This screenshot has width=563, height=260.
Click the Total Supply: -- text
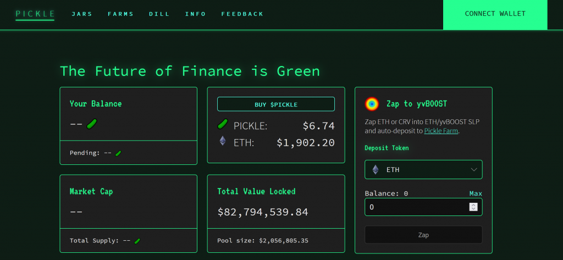(100, 241)
